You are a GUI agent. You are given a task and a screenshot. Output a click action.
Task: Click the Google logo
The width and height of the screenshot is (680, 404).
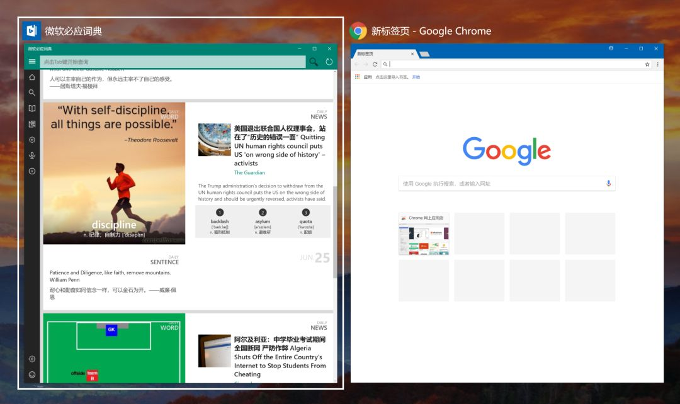click(506, 151)
